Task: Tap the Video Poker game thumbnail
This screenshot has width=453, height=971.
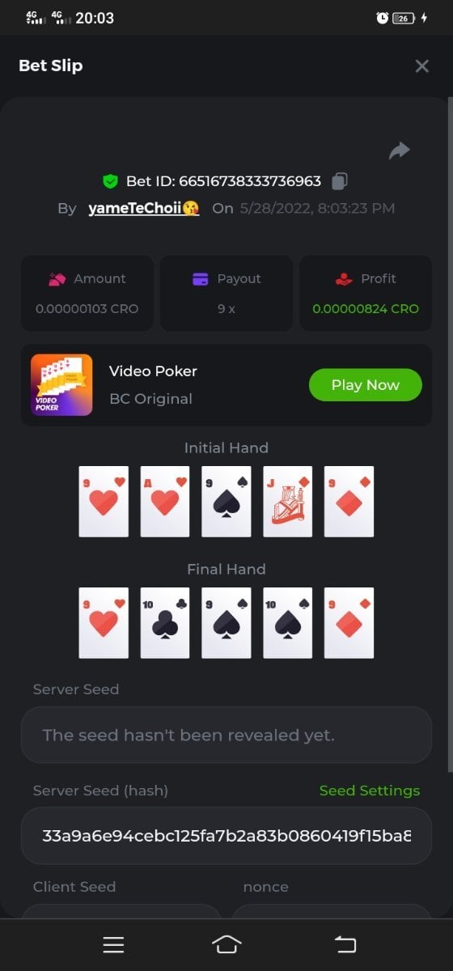Action: coord(61,385)
